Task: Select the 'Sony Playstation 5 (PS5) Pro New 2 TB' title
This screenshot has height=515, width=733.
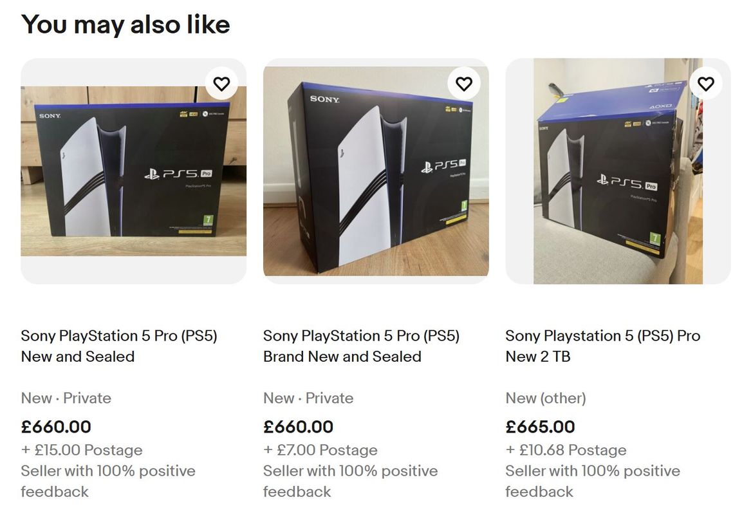Action: [602, 346]
